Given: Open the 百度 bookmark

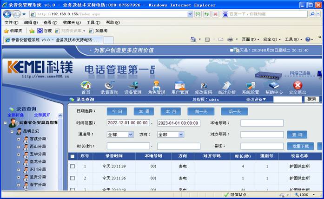Looking at the screenshot, I should click(45, 31).
